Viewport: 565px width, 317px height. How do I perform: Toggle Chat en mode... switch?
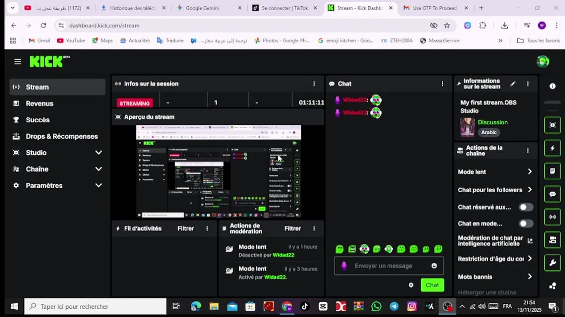526,224
